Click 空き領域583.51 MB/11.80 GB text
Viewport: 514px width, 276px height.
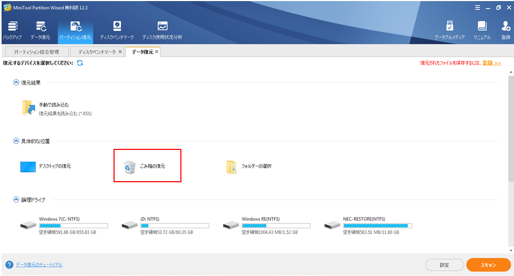coord(371,232)
